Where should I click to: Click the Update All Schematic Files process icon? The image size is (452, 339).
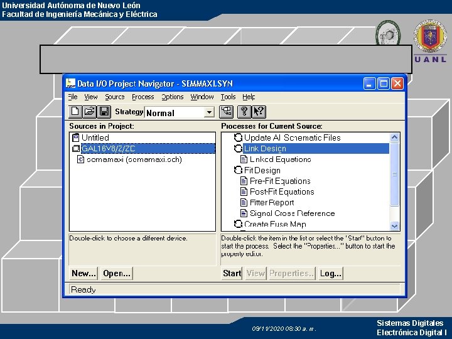pyautogui.click(x=238, y=137)
